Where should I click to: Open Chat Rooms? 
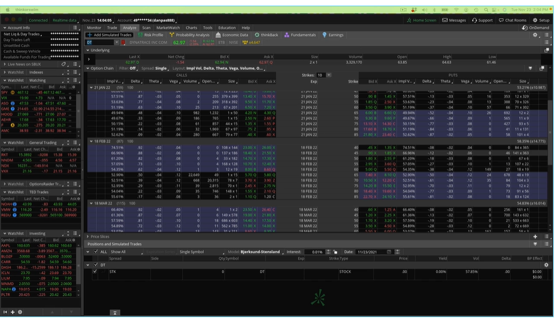coord(512,21)
